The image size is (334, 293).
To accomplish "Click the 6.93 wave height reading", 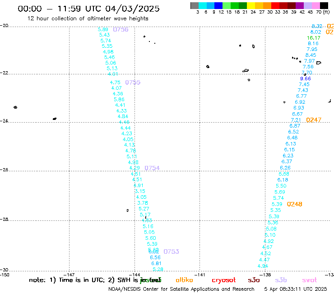I will coord(299,108).
